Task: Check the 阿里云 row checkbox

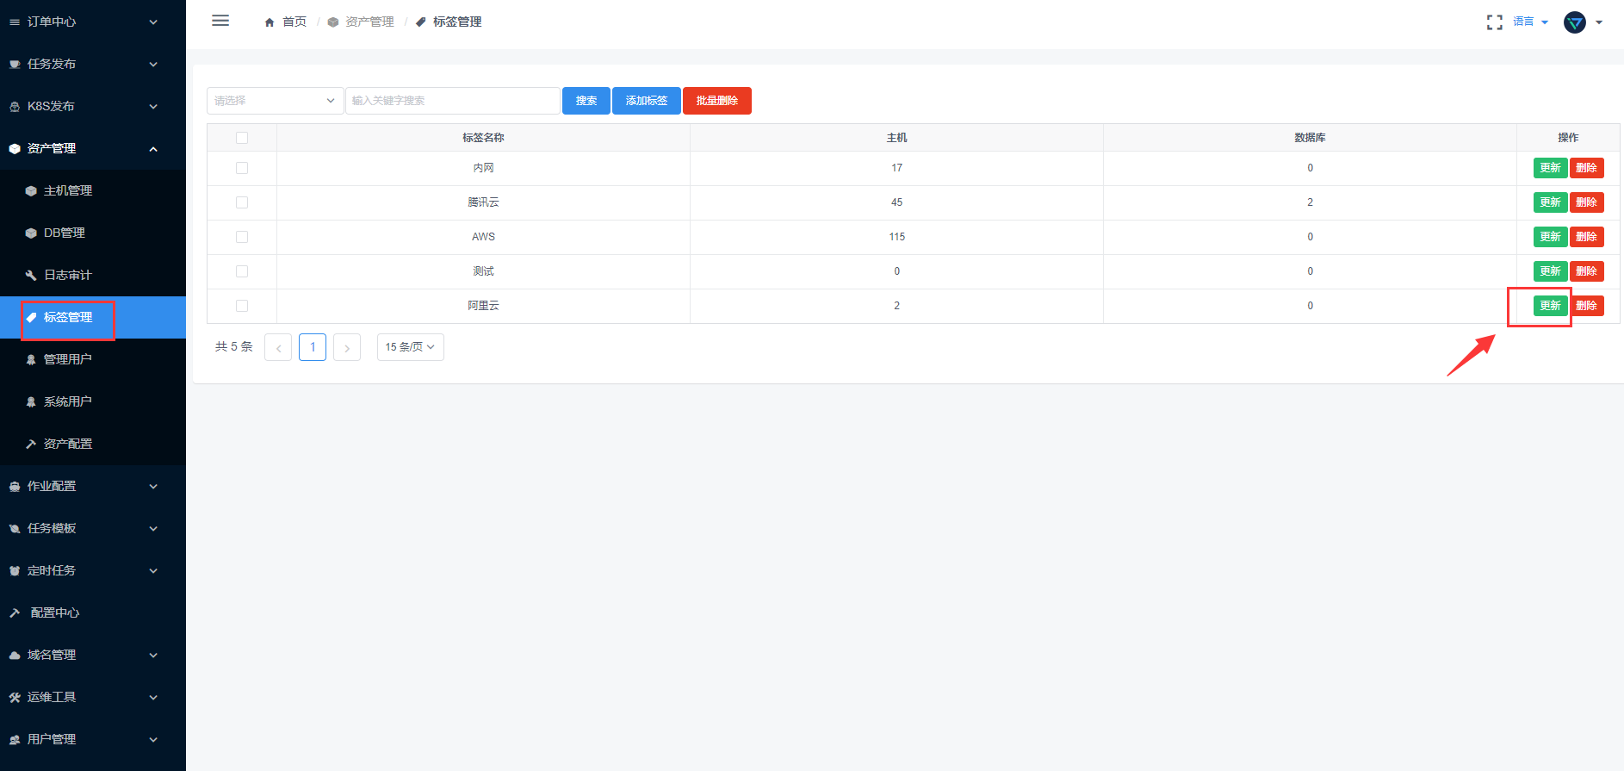Action: point(242,306)
